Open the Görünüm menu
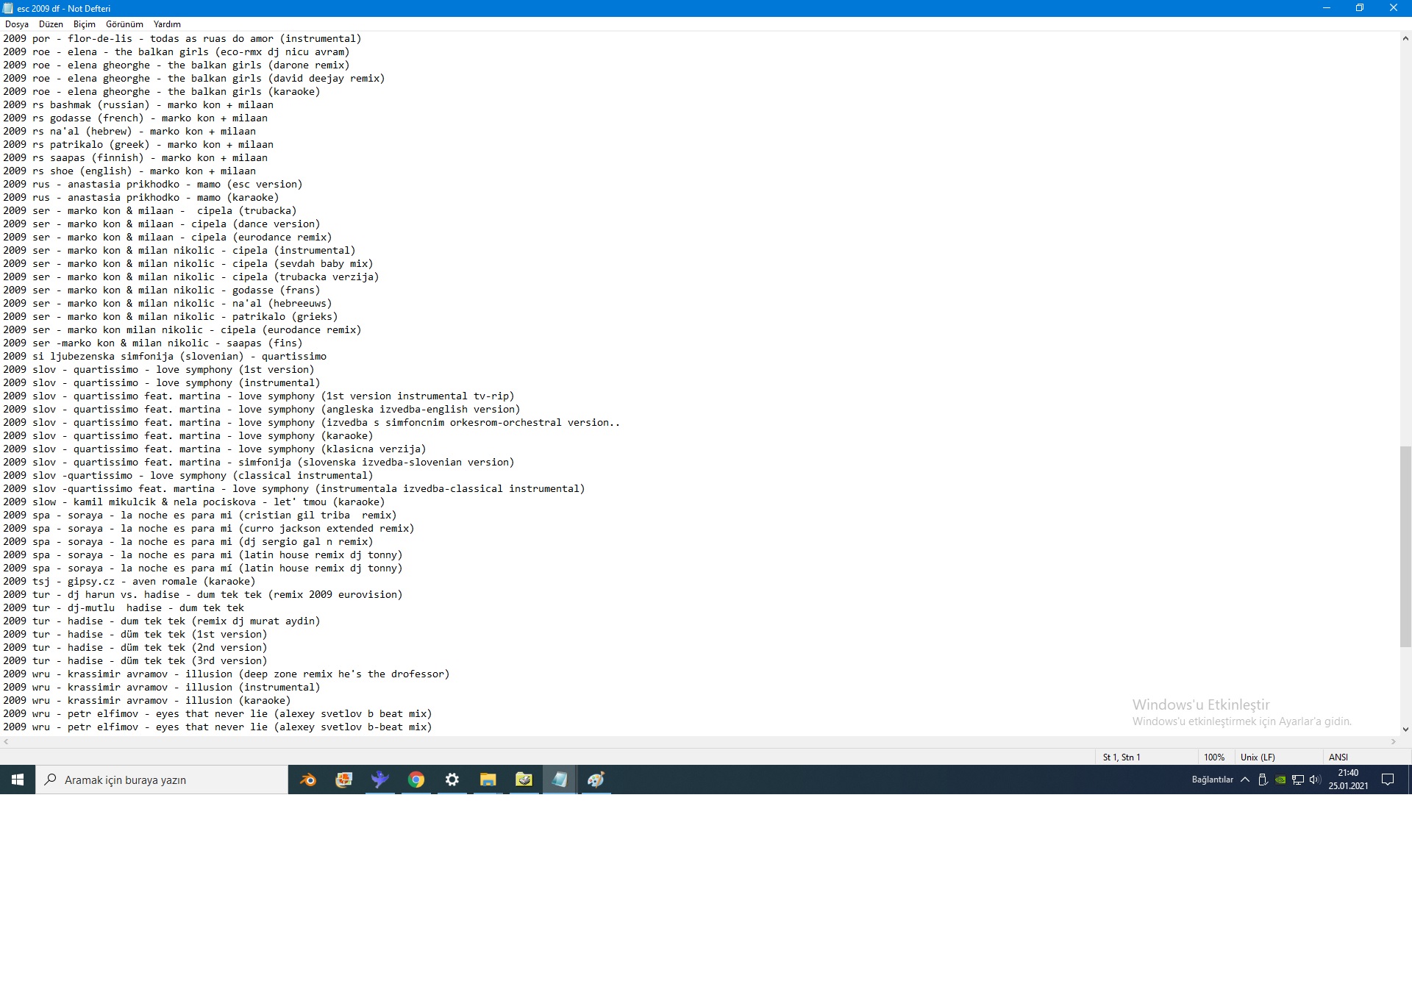Image resolution: width=1412 pixels, height=995 pixels. (124, 24)
